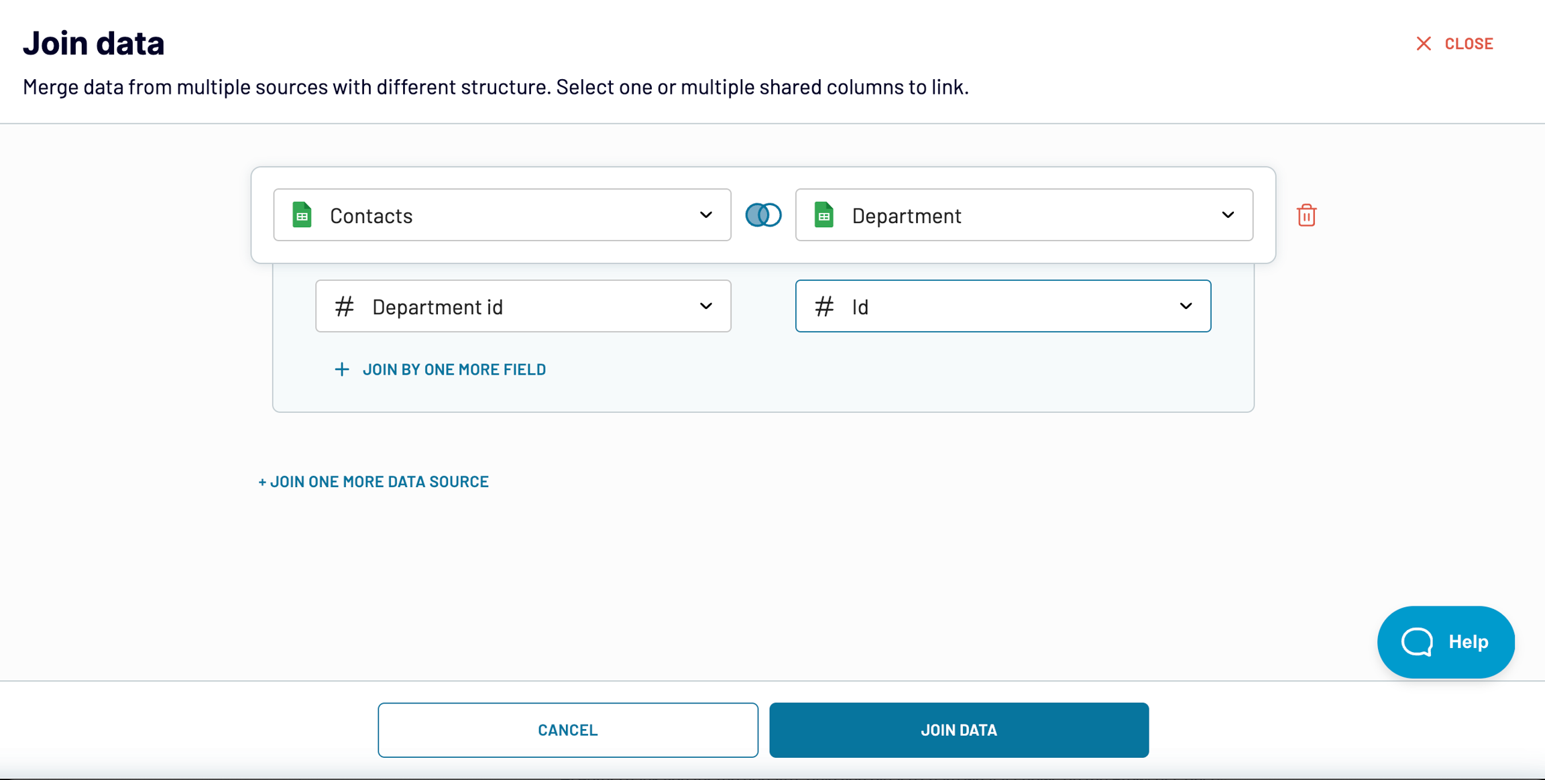The height and width of the screenshot is (780, 1545).
Task: Delete the join using the trash icon
Action: [x=1306, y=216]
